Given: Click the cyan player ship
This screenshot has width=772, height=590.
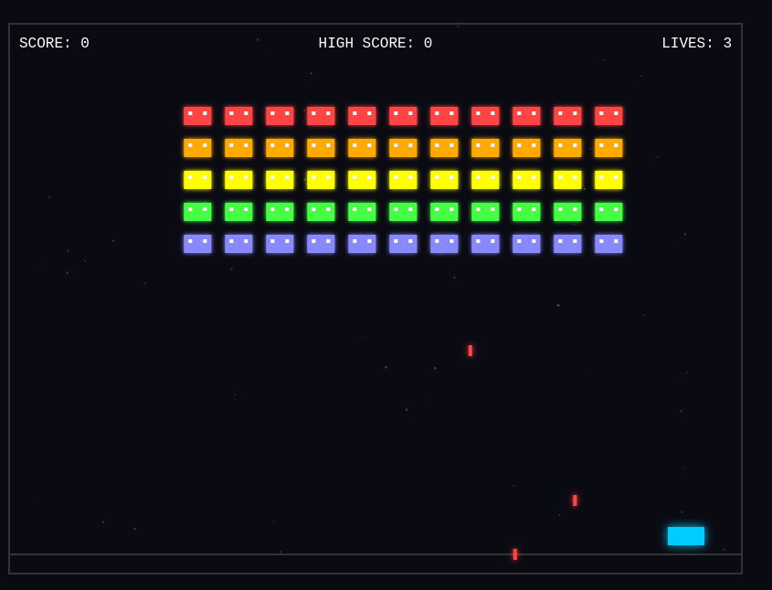Looking at the screenshot, I should 686,536.
